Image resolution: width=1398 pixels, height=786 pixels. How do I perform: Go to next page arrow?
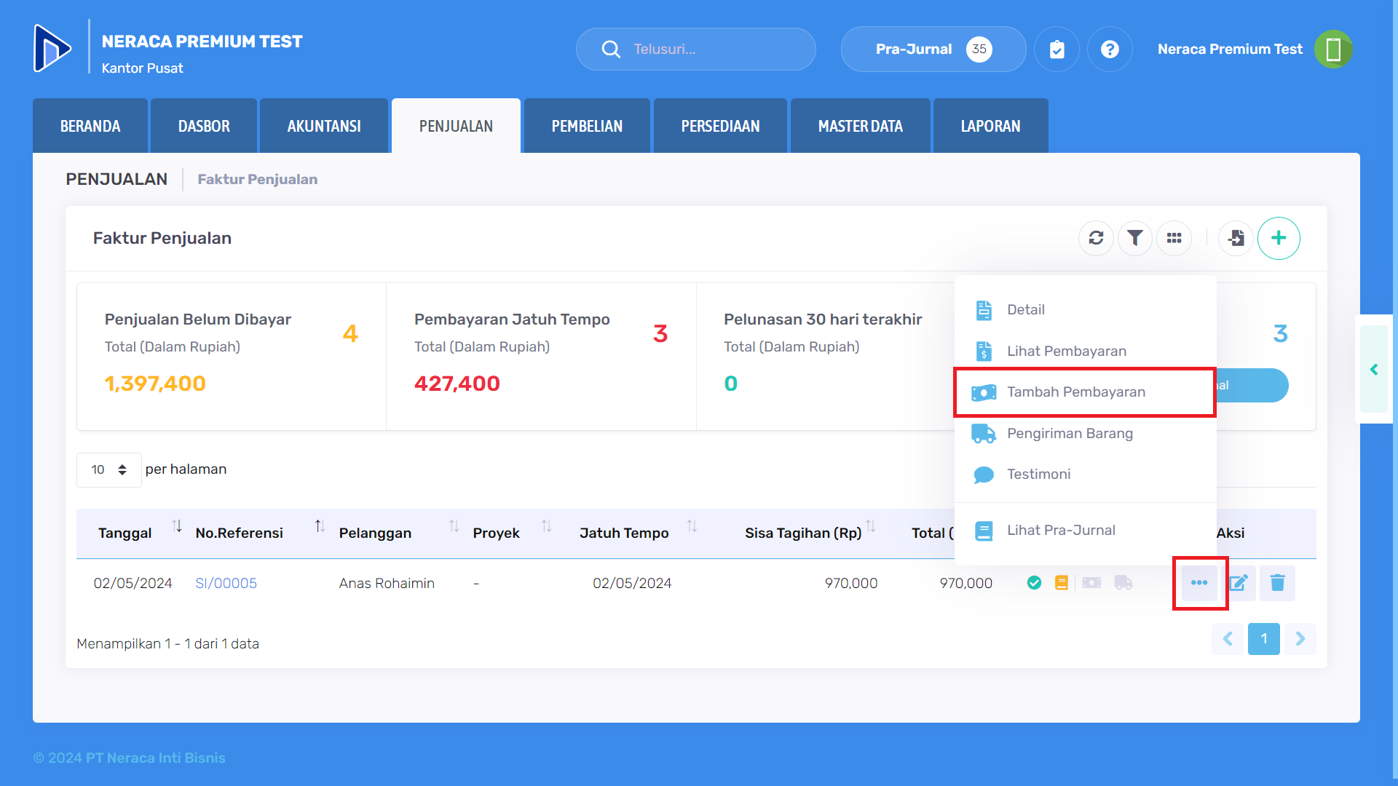pyautogui.click(x=1300, y=639)
